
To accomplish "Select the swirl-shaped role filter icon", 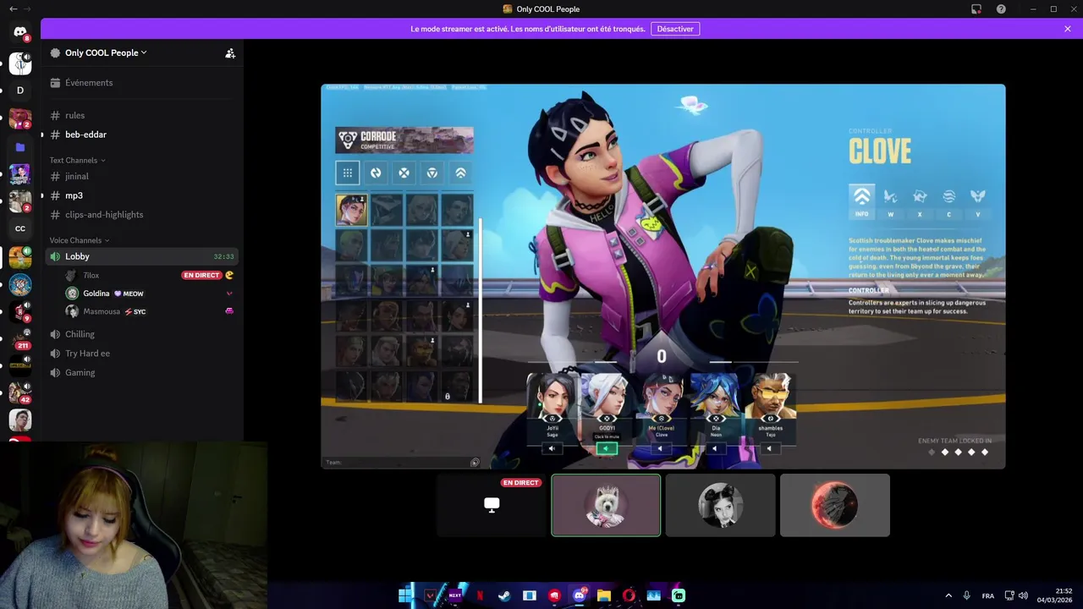I will point(376,173).
